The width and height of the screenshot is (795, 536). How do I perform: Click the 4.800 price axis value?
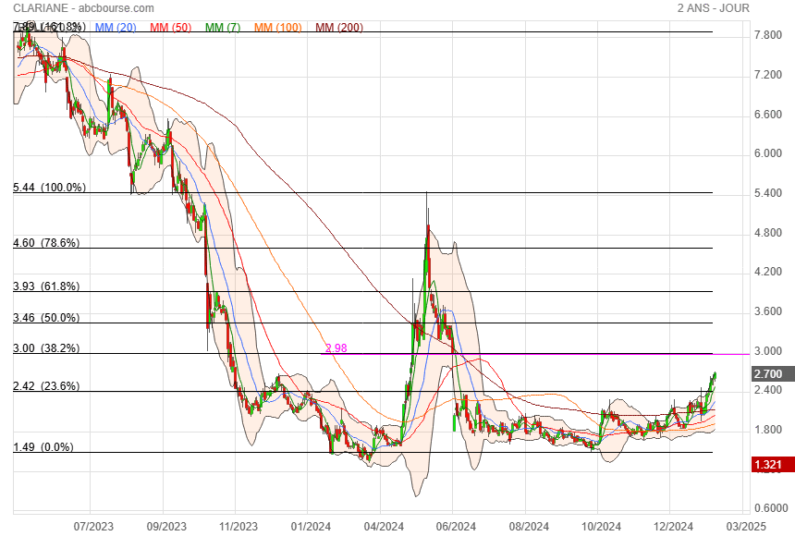click(767, 232)
